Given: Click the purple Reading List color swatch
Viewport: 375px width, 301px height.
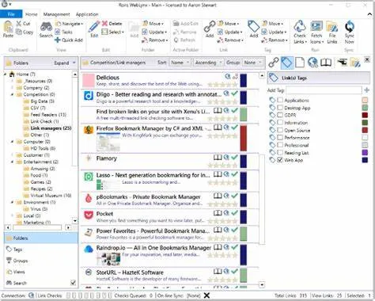Looking at the screenshot, I should [x=365, y=152].
